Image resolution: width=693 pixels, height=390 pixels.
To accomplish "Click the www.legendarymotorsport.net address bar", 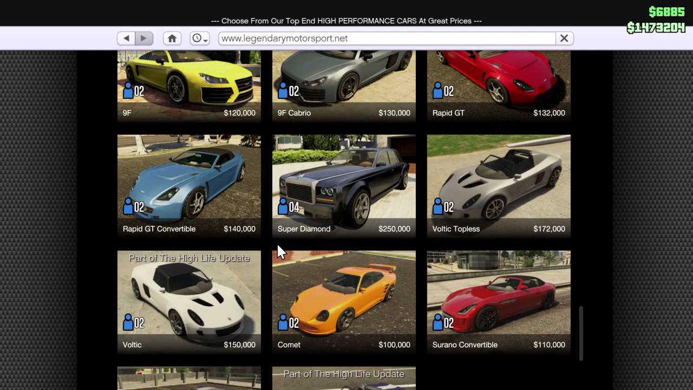I will point(387,38).
